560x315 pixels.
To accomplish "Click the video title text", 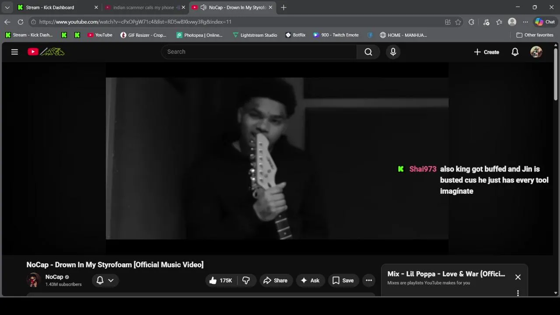I will pyautogui.click(x=115, y=265).
